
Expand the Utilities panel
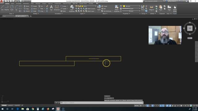(153, 14)
